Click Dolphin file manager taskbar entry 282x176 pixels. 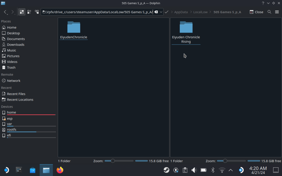[46, 170]
